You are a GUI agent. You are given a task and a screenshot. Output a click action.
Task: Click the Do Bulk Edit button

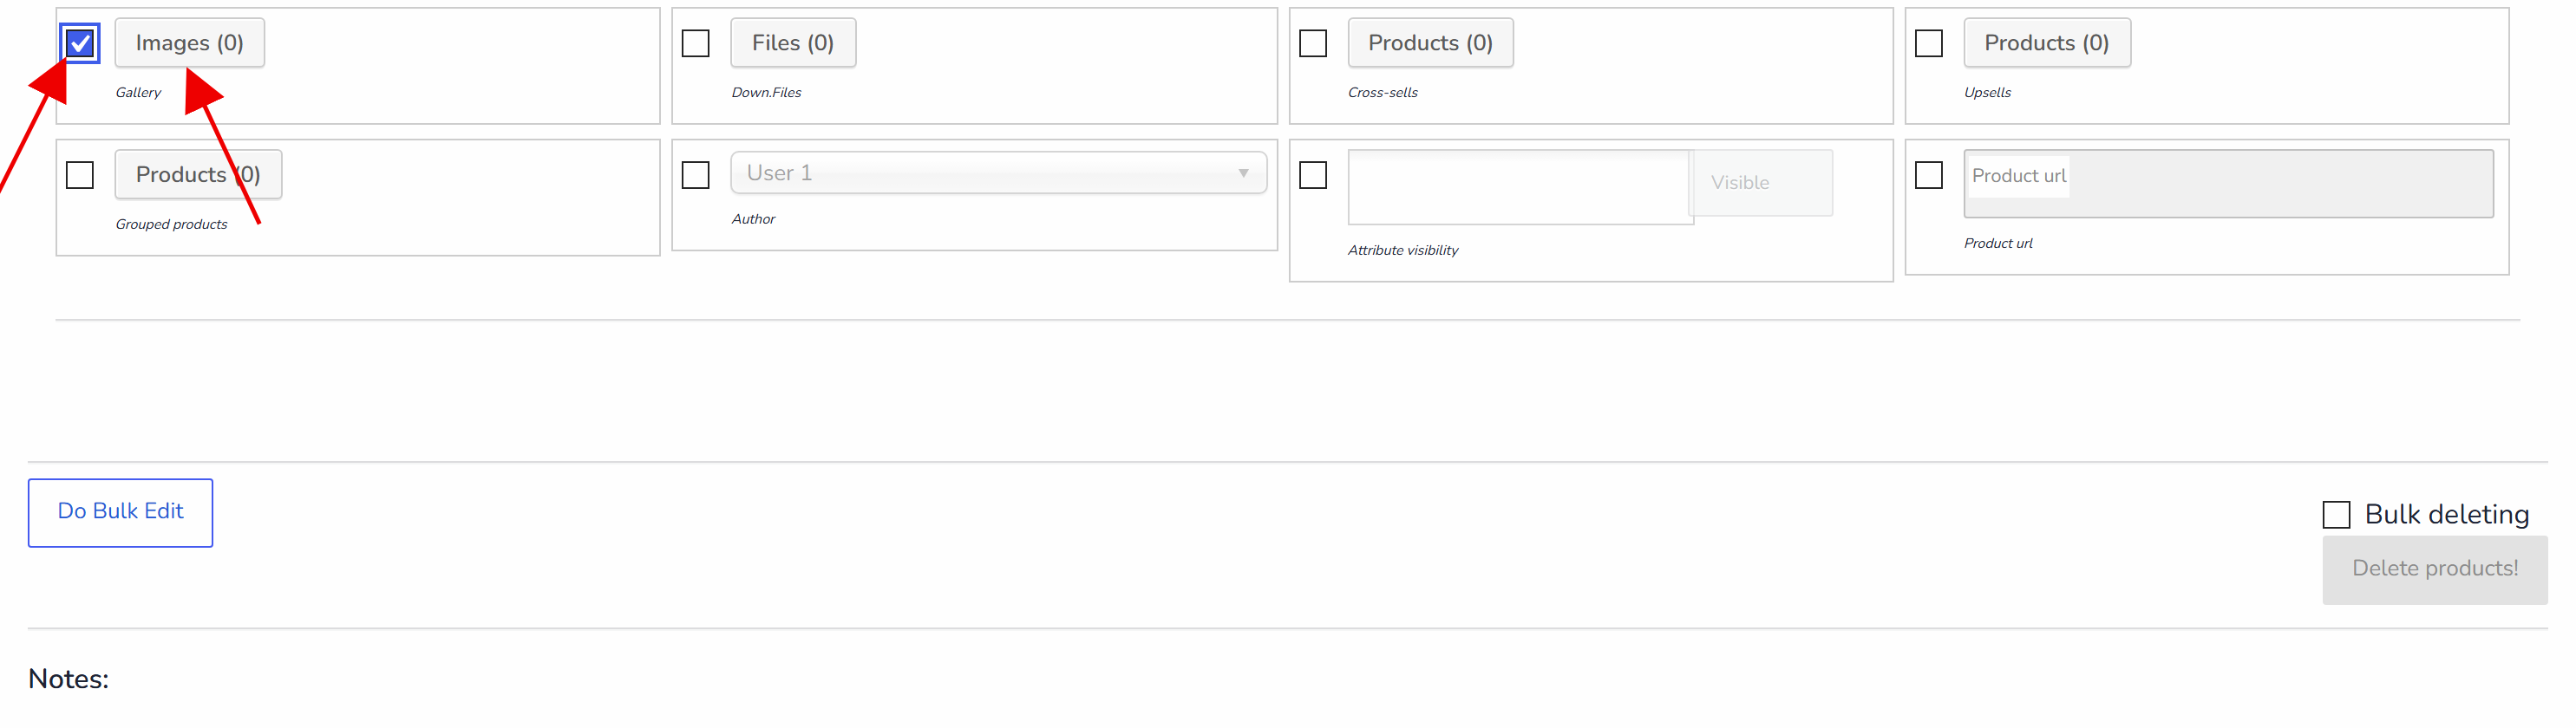point(120,512)
